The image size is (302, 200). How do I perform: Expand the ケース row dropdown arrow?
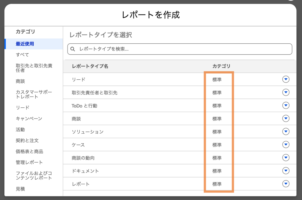point(285,145)
